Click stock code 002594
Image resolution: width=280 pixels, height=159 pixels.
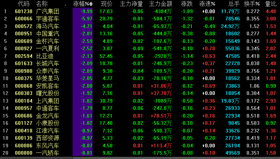point(24,56)
